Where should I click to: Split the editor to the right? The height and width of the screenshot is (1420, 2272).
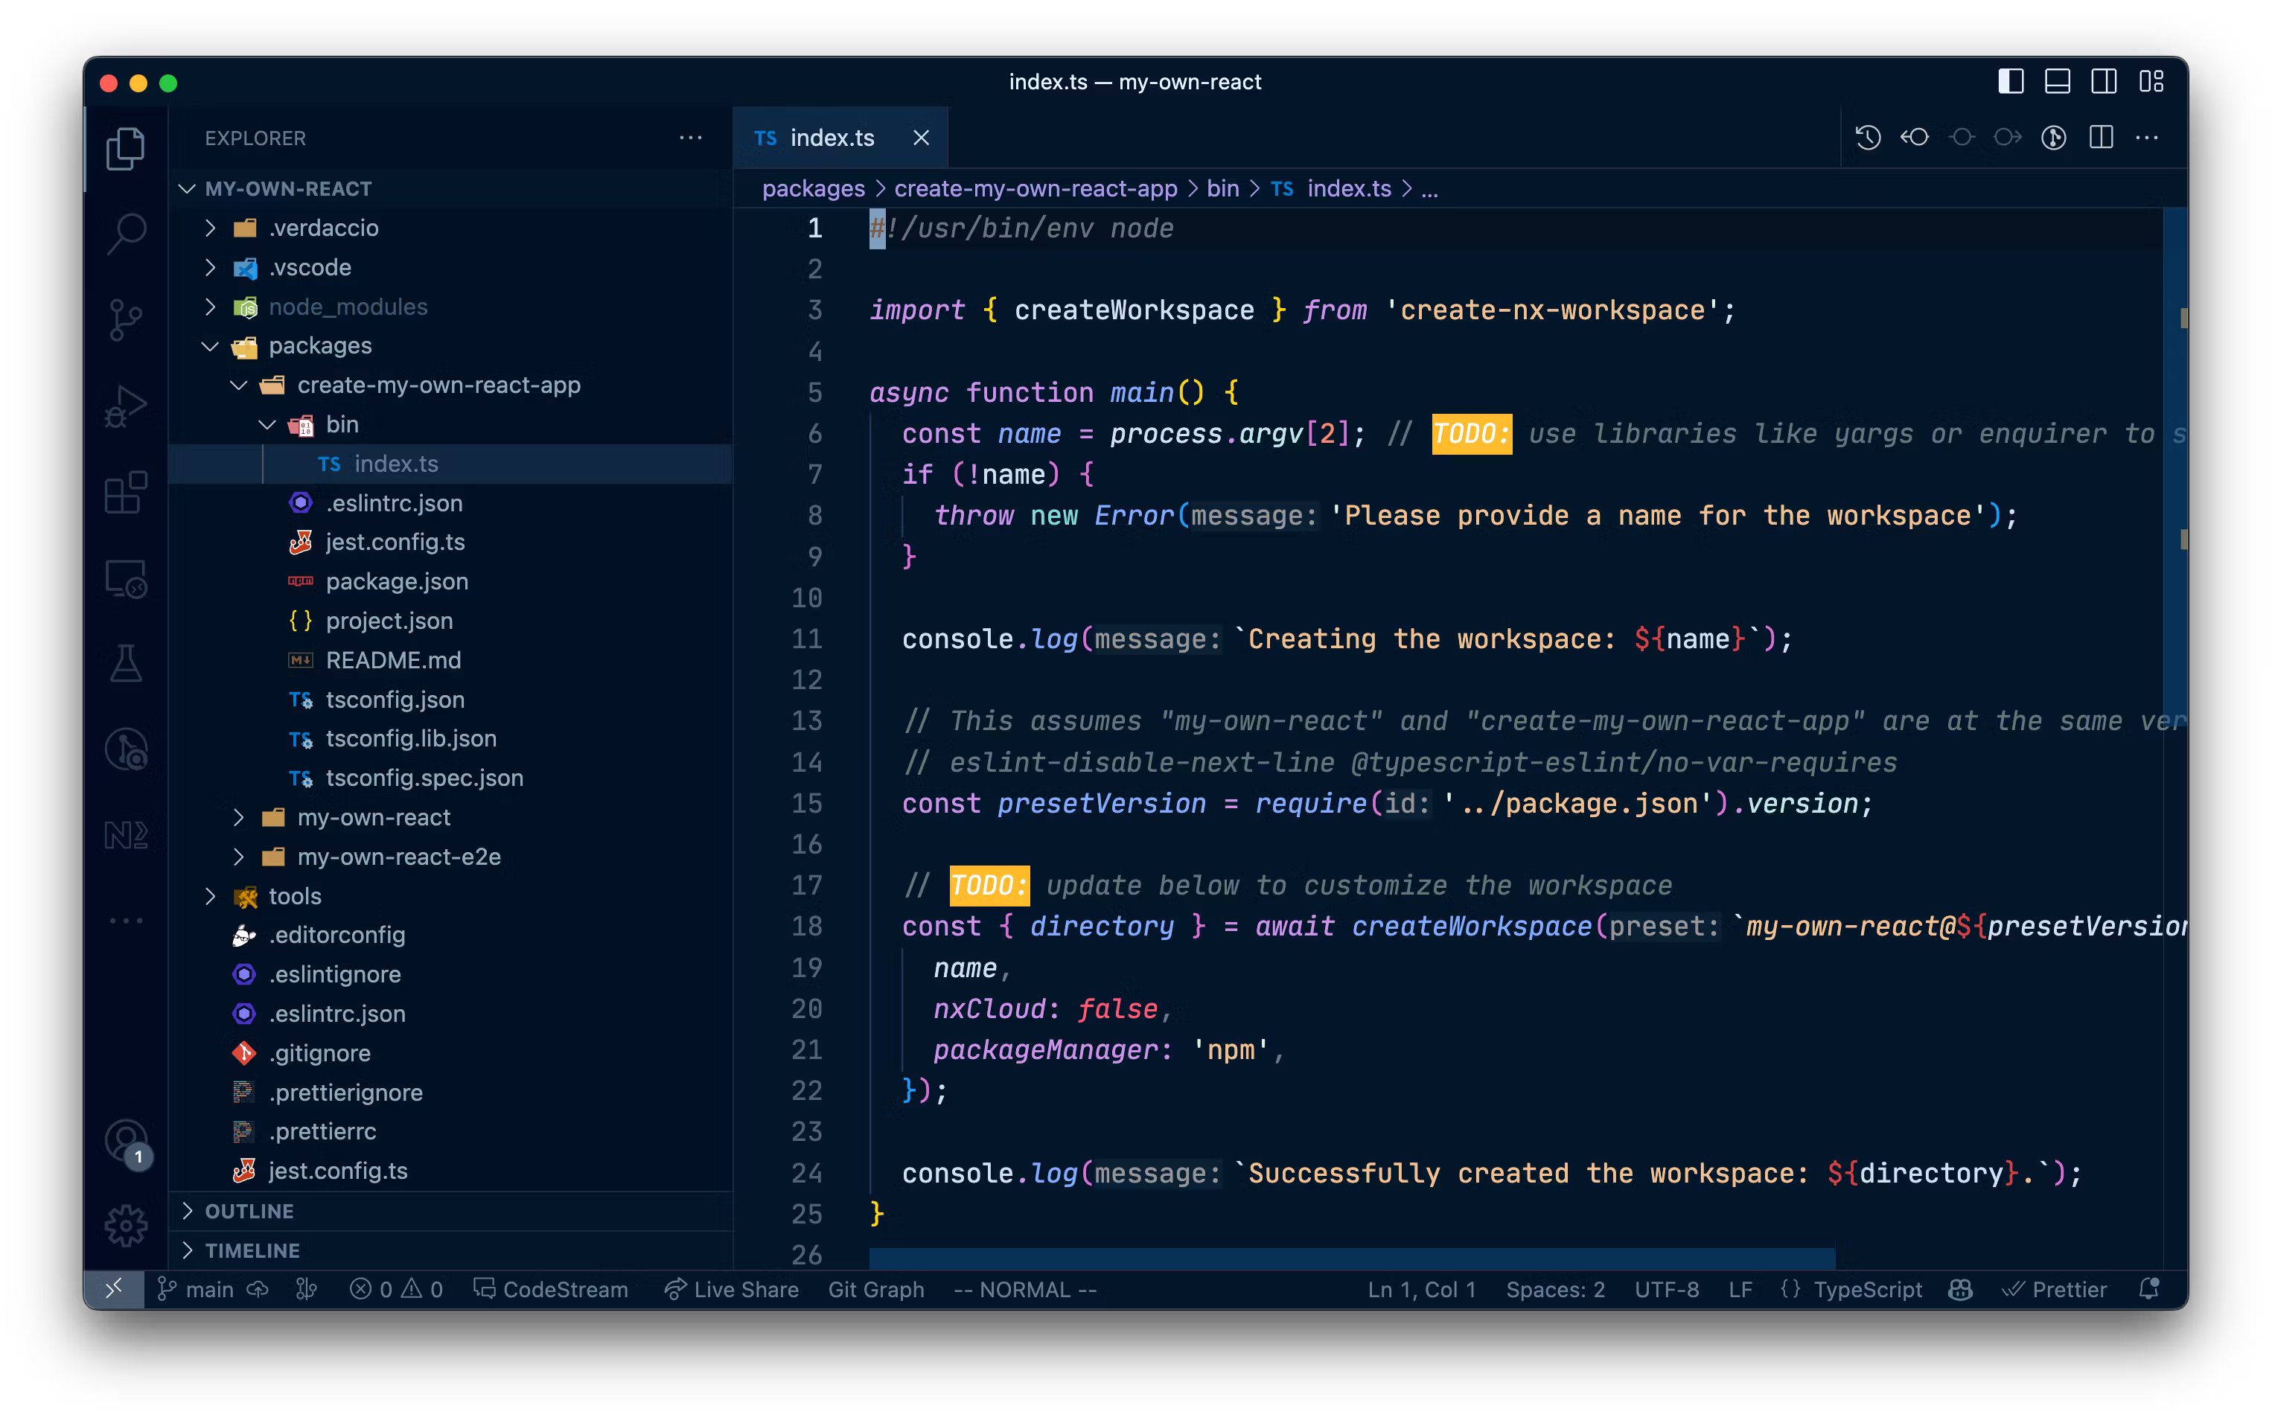click(x=2101, y=138)
